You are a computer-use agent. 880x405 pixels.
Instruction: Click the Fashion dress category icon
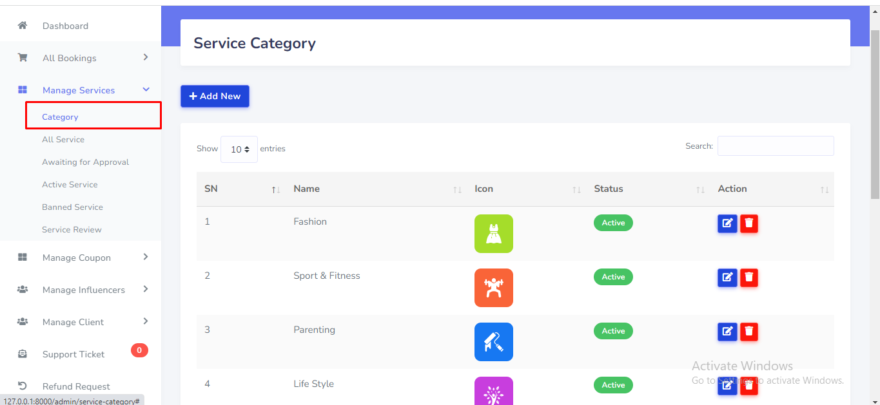[493, 234]
